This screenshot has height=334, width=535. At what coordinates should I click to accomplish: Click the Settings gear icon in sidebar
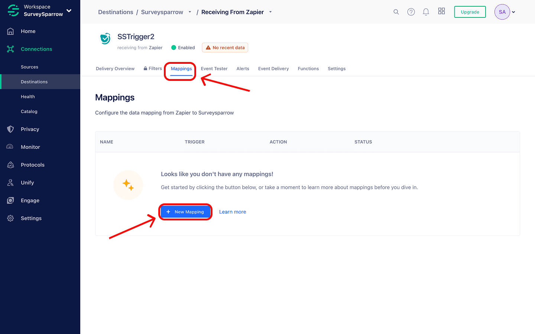10,218
